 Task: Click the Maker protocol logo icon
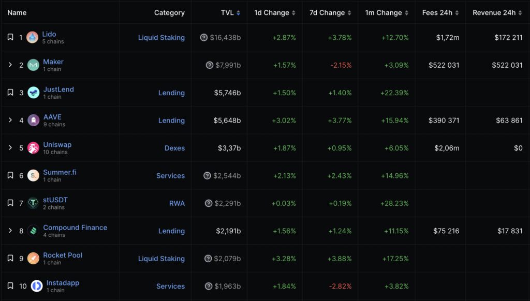[34, 65]
